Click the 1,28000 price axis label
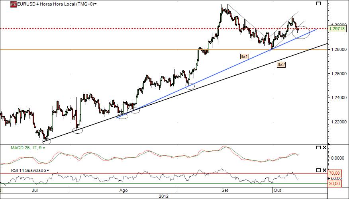This screenshot has height=199, width=349. 339,49
